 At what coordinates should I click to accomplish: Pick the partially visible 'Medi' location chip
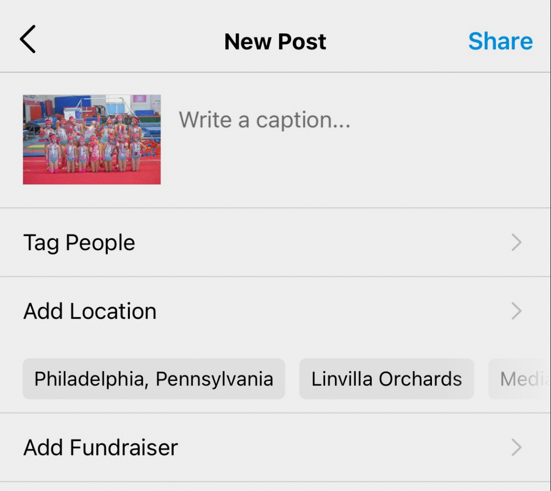click(x=520, y=378)
